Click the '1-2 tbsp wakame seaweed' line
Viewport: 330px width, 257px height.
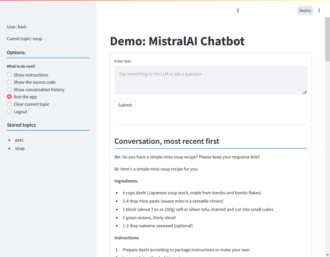point(158,226)
